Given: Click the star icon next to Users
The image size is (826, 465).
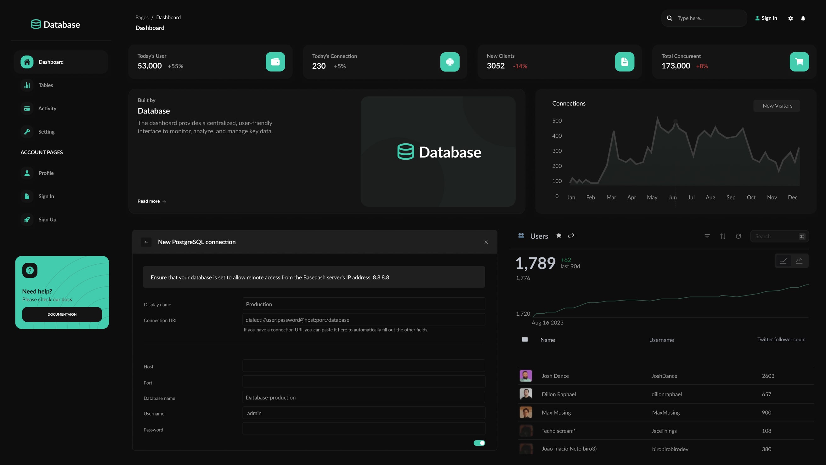Looking at the screenshot, I should point(558,236).
